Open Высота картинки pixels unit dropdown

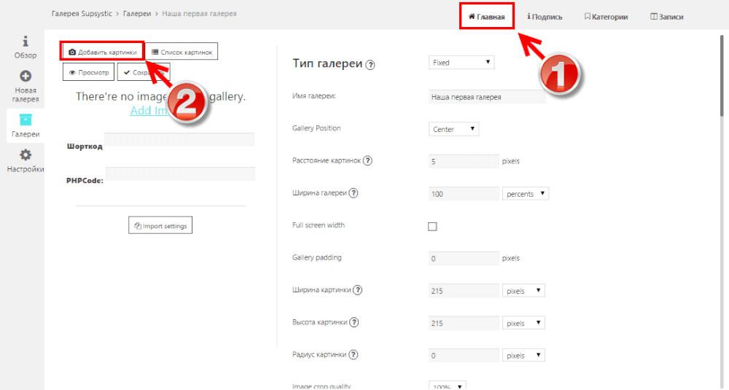pos(523,323)
